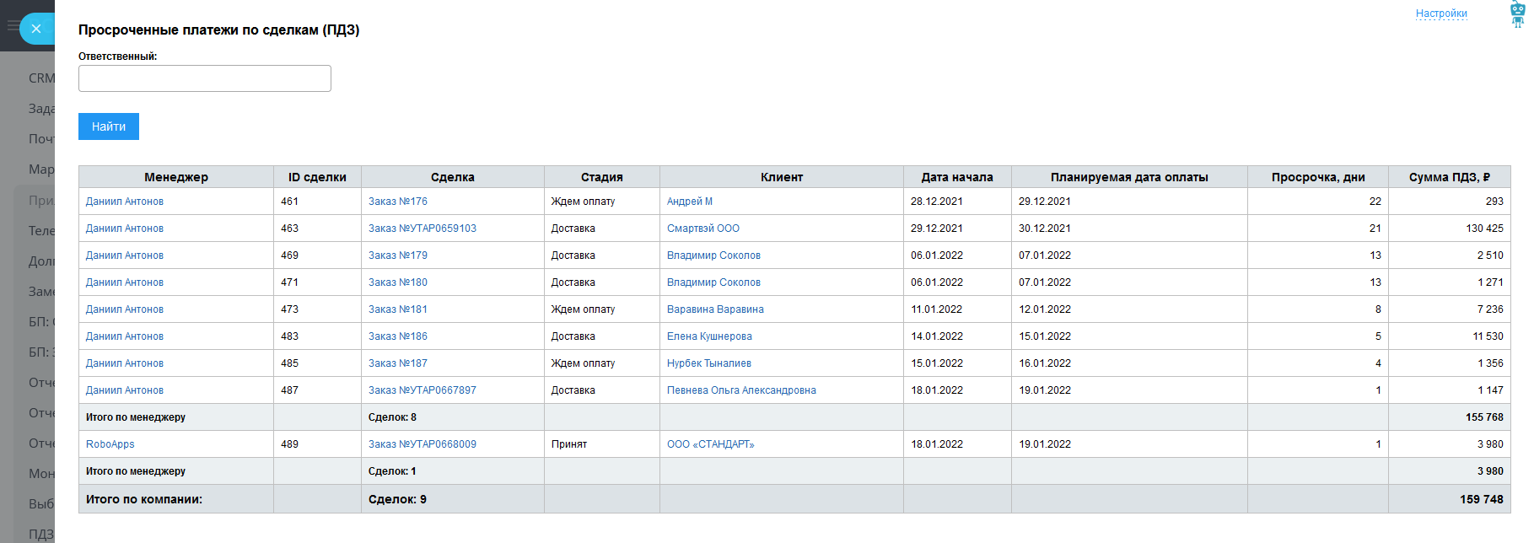This screenshot has height=543, width=1534.
Task: Open the Настройки settings link
Action: [1440, 13]
